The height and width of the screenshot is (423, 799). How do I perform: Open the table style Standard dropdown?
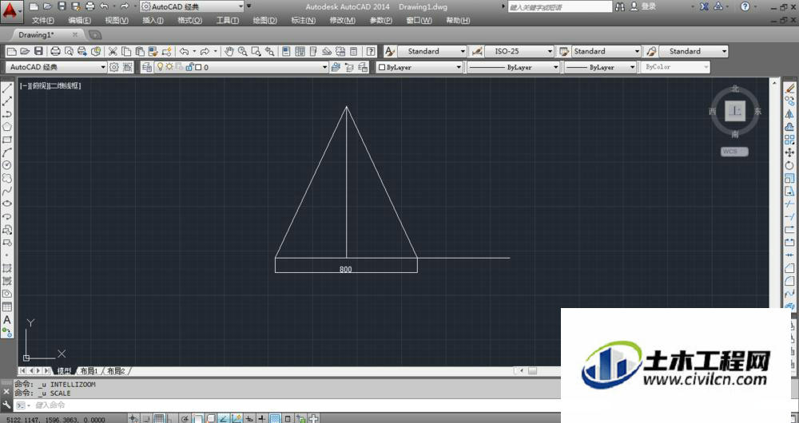tap(637, 51)
